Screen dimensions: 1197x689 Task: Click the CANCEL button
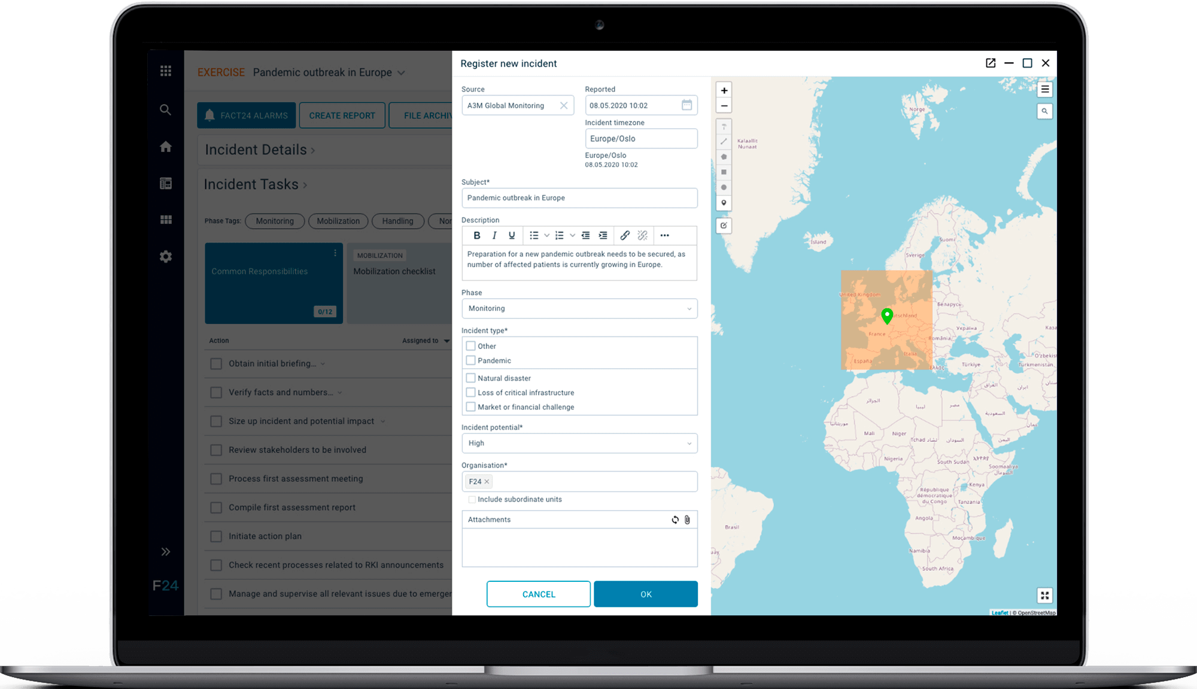538,594
